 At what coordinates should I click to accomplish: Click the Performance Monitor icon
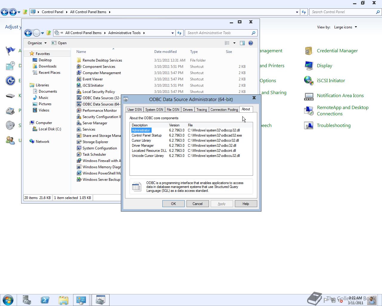click(x=79, y=111)
